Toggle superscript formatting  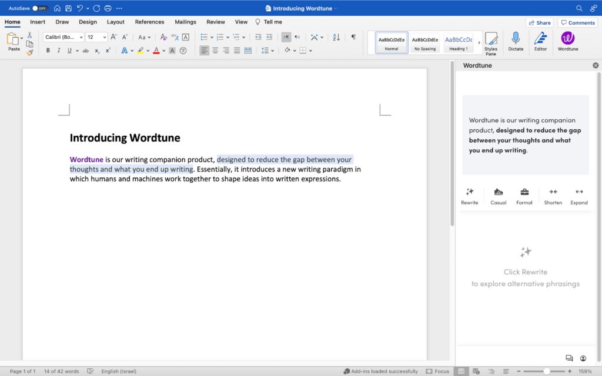(108, 51)
